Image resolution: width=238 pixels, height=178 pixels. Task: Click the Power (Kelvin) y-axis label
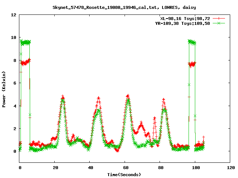pos(4,89)
